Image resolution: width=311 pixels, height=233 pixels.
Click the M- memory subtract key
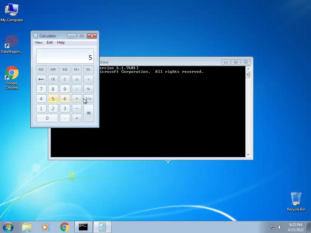click(89, 69)
